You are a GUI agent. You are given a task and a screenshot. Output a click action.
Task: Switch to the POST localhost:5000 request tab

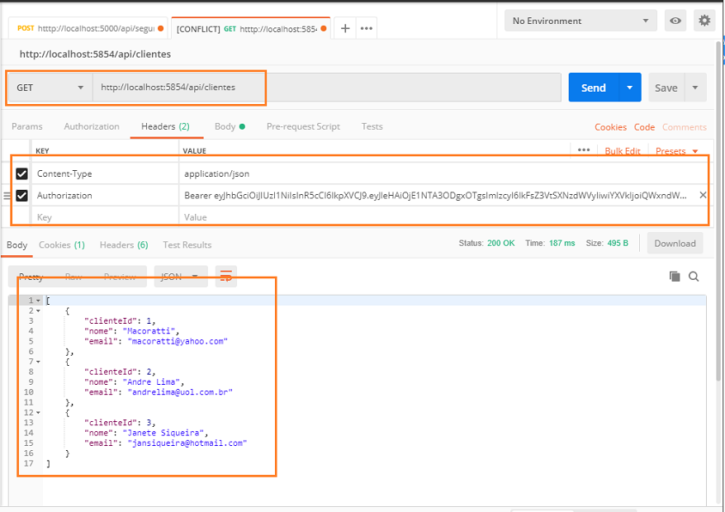coord(89,28)
